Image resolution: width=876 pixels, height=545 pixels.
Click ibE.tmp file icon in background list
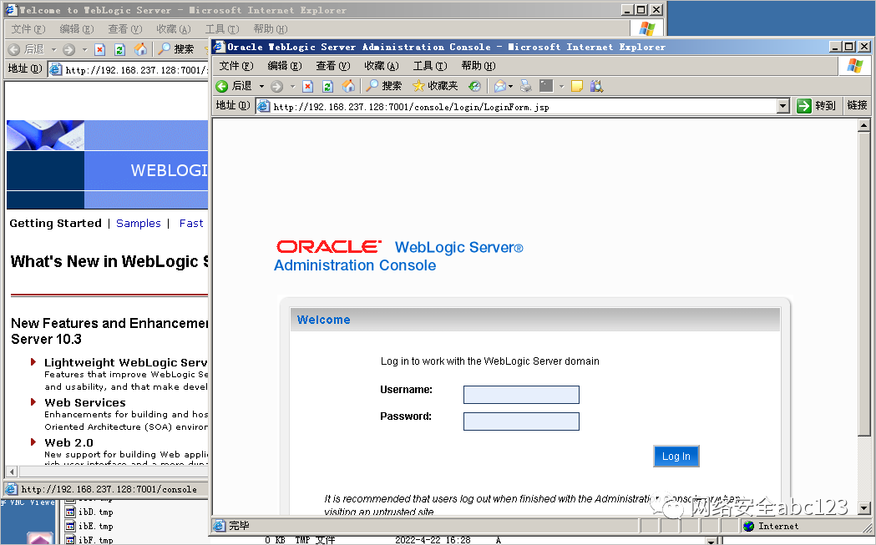[70, 526]
